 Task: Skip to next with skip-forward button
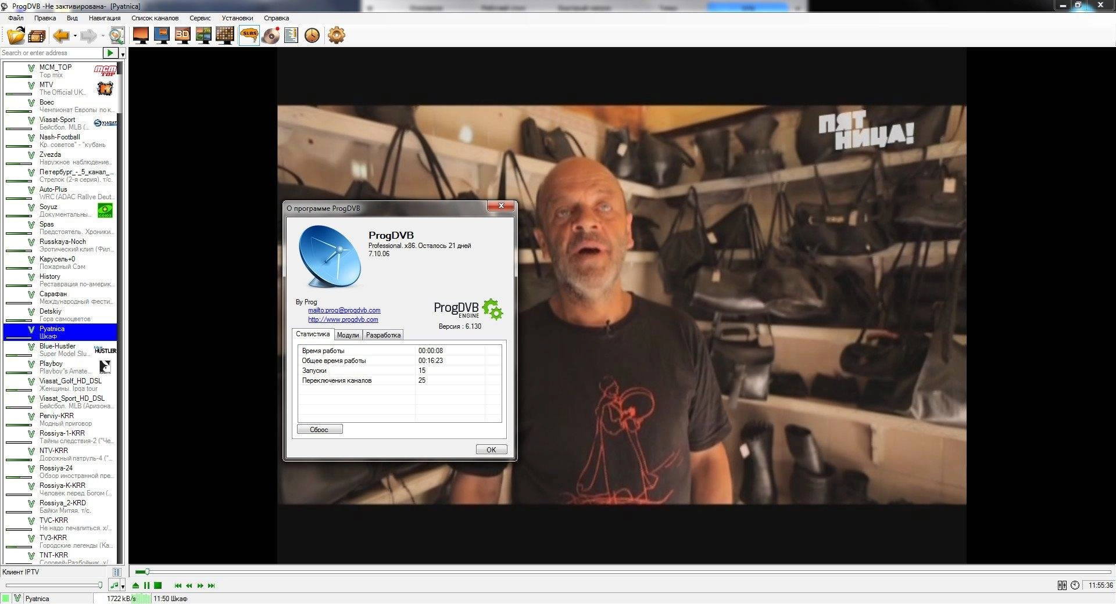(x=211, y=585)
